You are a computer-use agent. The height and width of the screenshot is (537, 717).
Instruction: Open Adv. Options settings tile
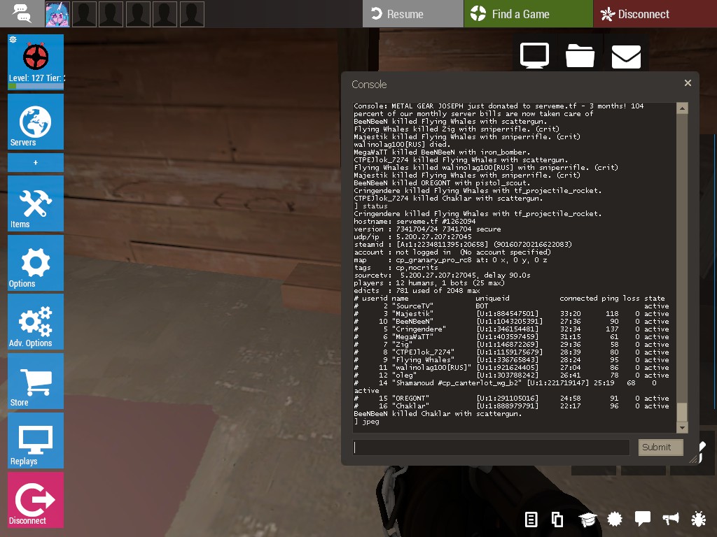point(36,322)
